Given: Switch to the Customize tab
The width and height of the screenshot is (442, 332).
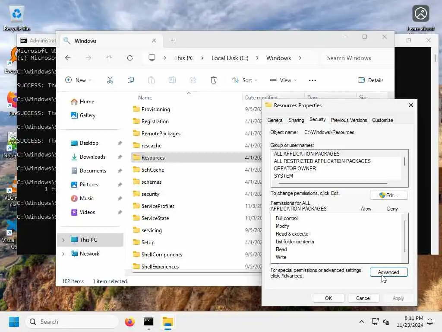Looking at the screenshot, I should tap(382, 120).
